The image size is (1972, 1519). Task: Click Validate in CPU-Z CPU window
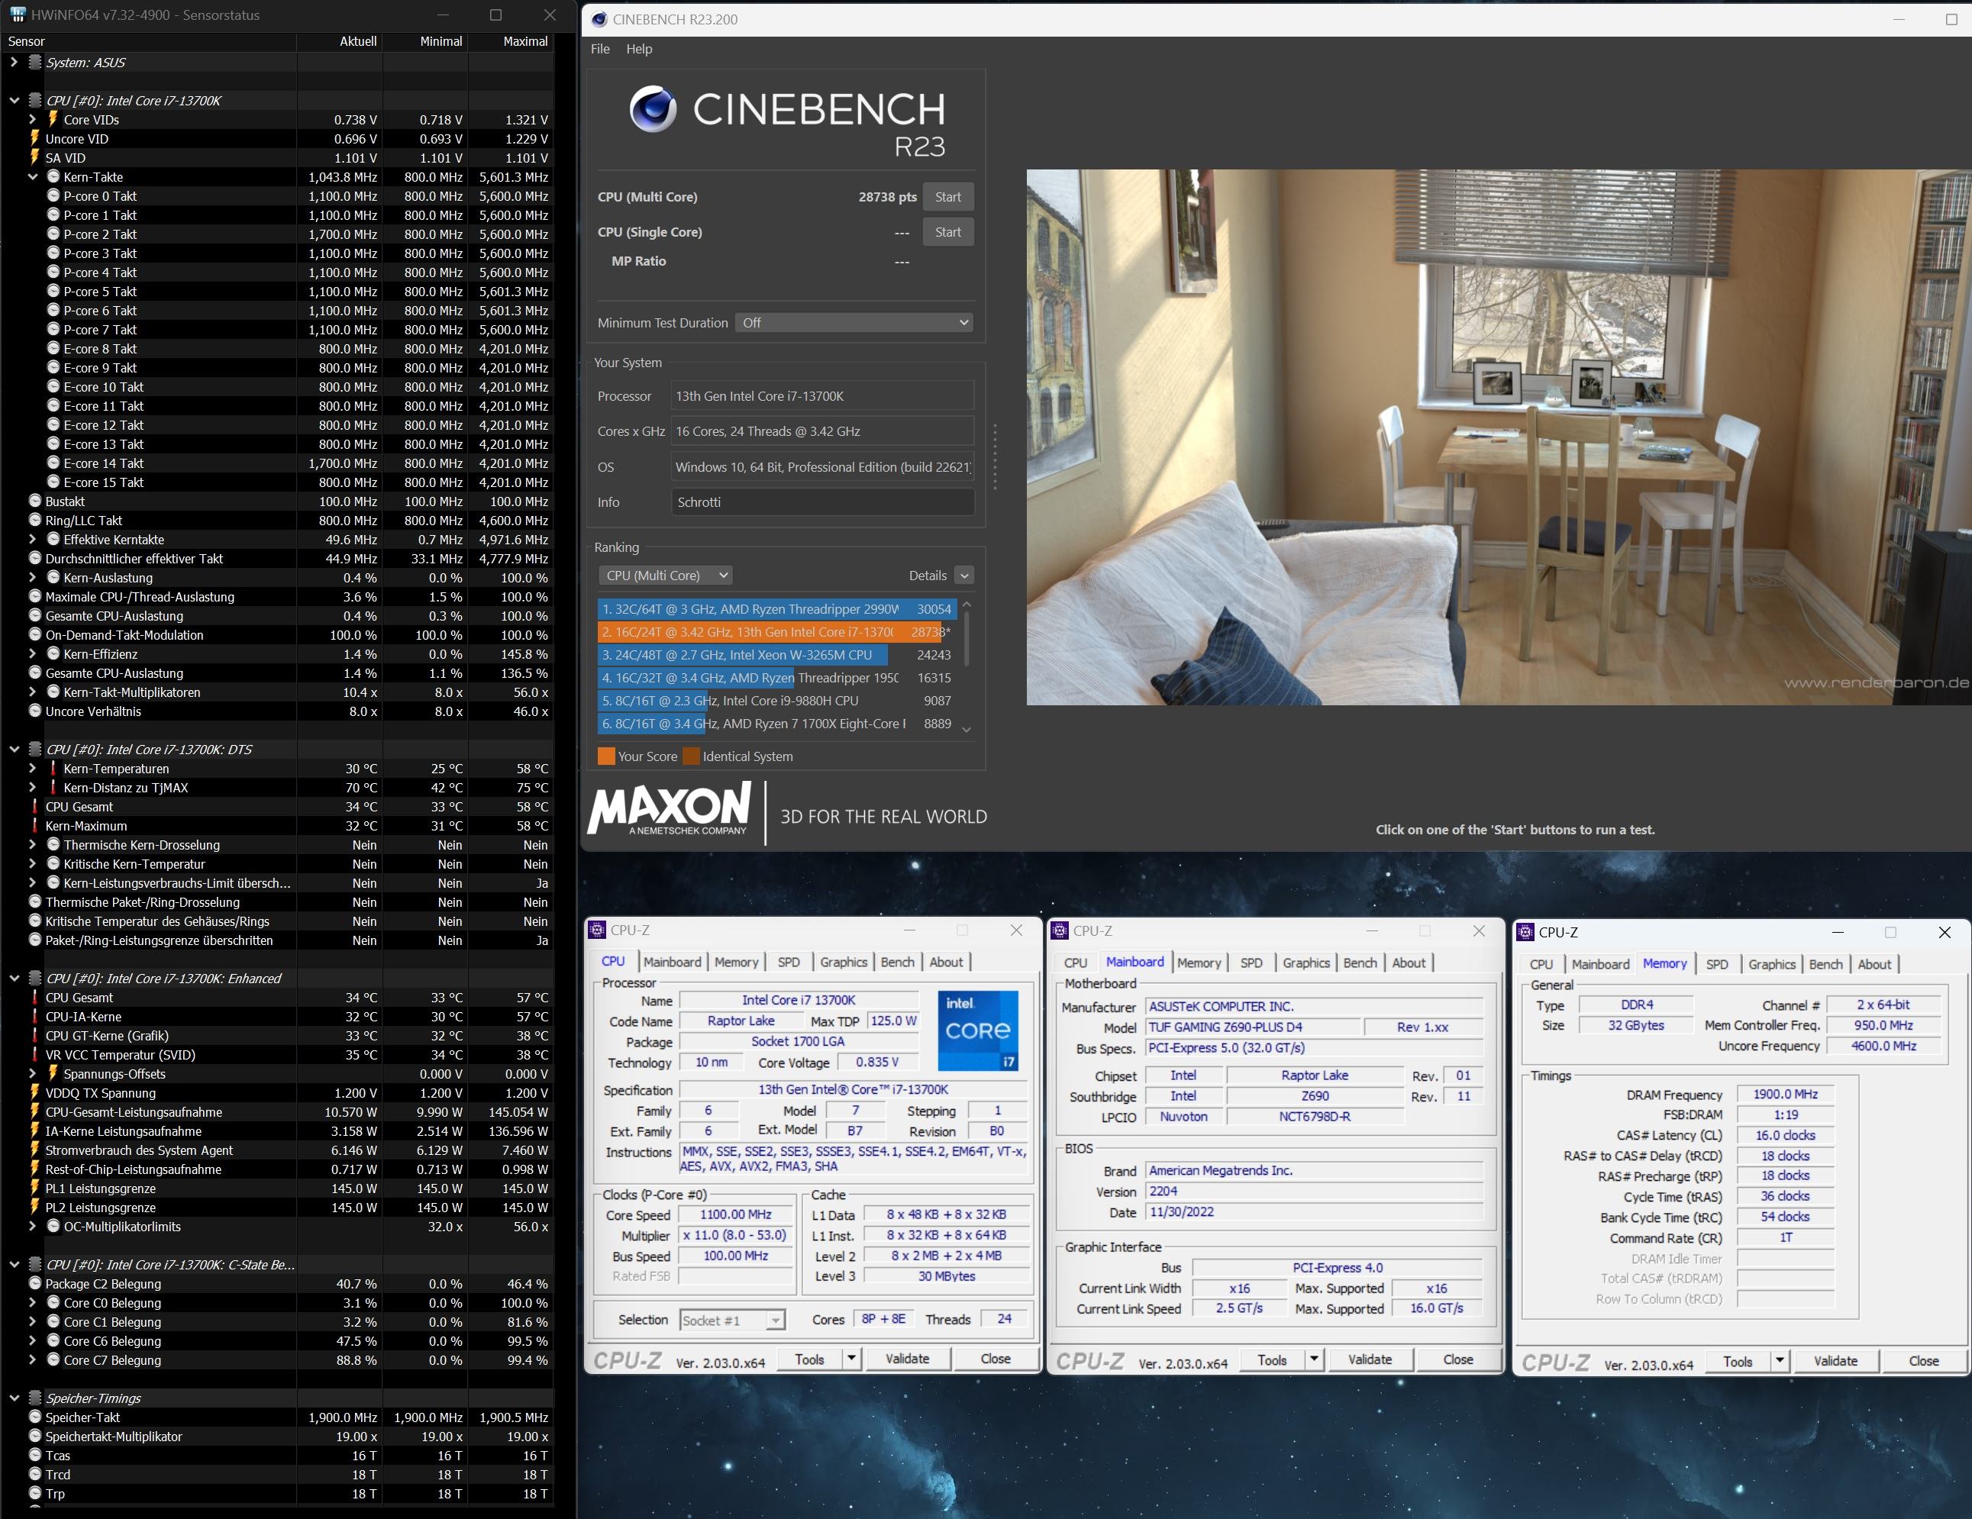[x=908, y=1359]
